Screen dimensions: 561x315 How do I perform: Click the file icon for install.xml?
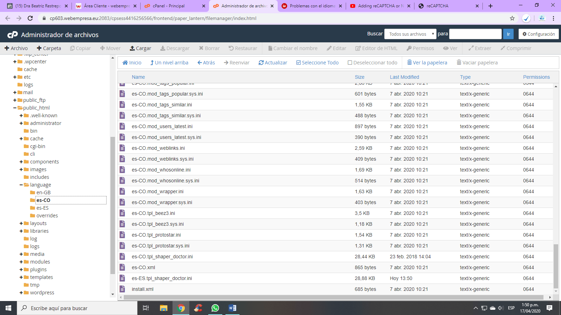[122, 289]
